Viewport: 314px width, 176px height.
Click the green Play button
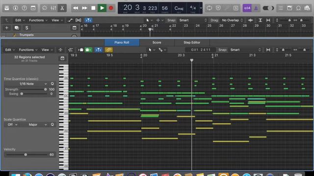[x=102, y=8]
